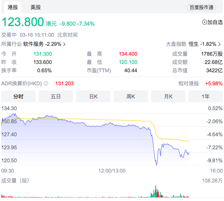Image resolution: width=224 pixels, height=201 pixels.
Task: Choose the 月K chart period
Action: tap(168, 96)
